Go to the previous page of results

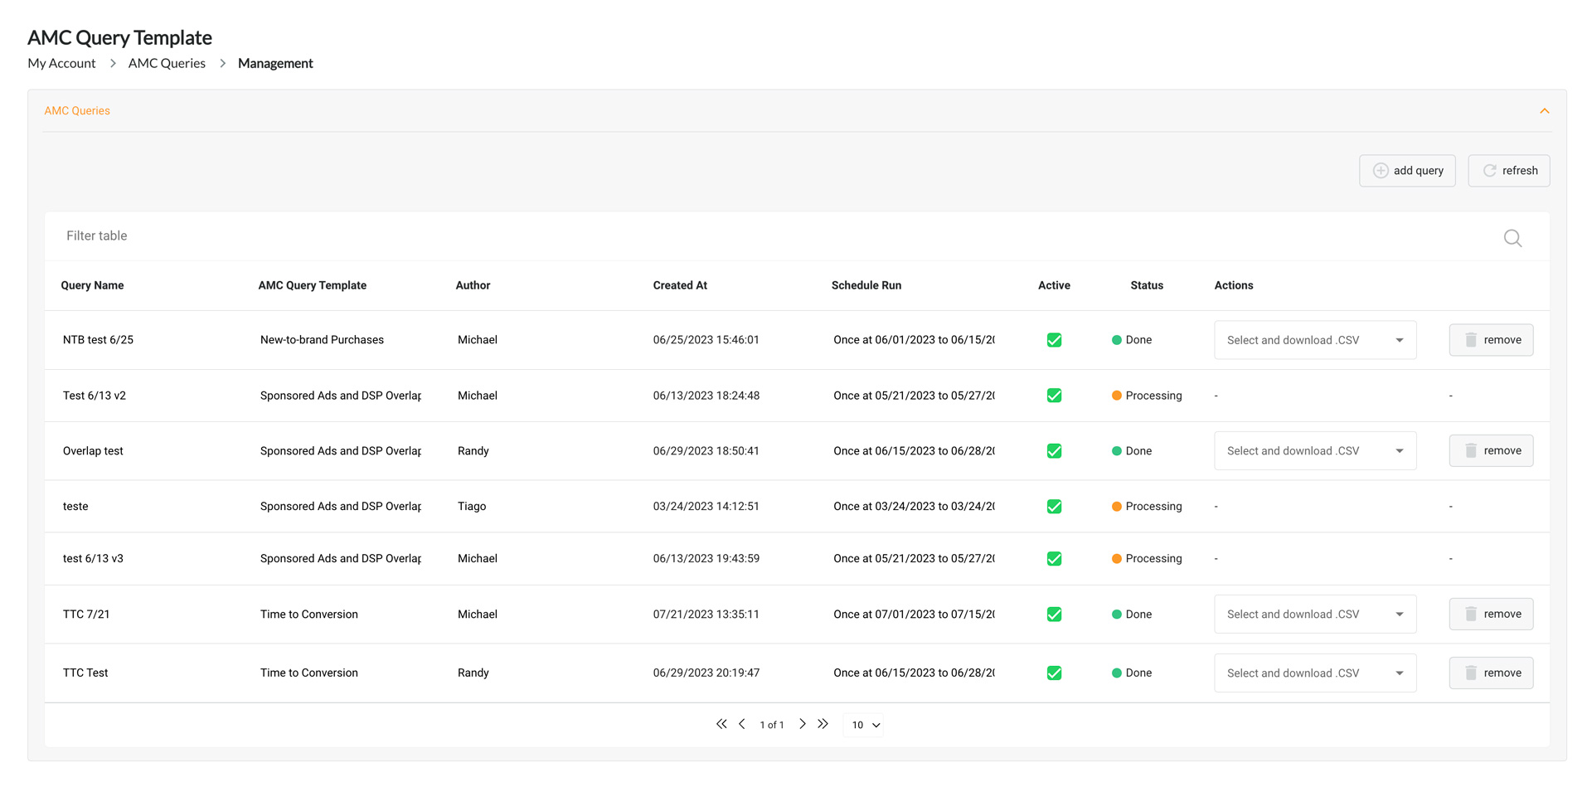(x=742, y=724)
